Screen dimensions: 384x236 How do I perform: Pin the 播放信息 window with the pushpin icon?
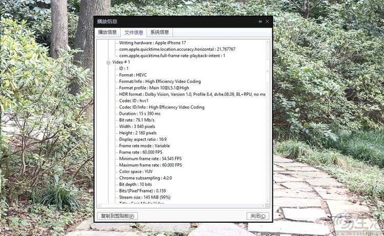tap(260, 22)
